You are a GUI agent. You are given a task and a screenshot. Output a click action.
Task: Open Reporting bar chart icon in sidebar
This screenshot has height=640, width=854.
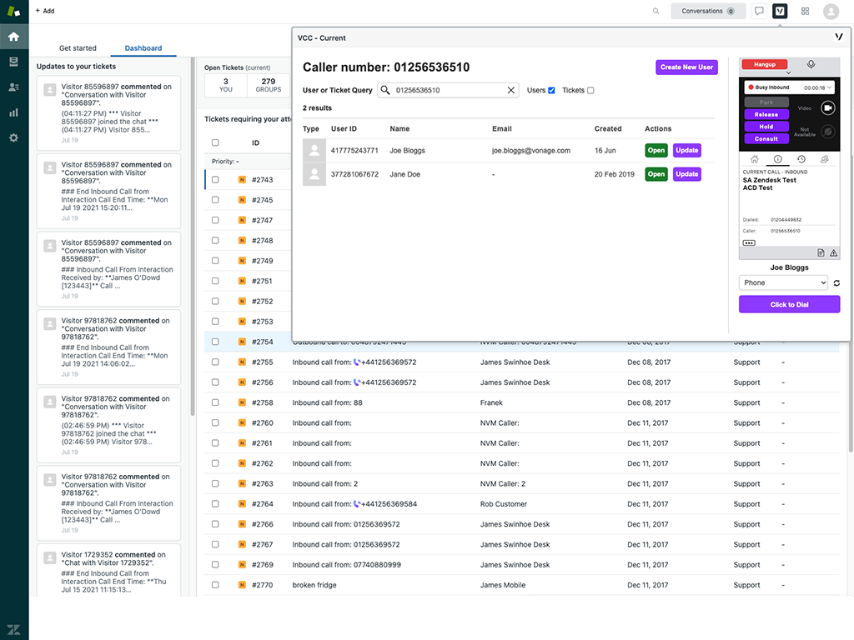tap(13, 112)
